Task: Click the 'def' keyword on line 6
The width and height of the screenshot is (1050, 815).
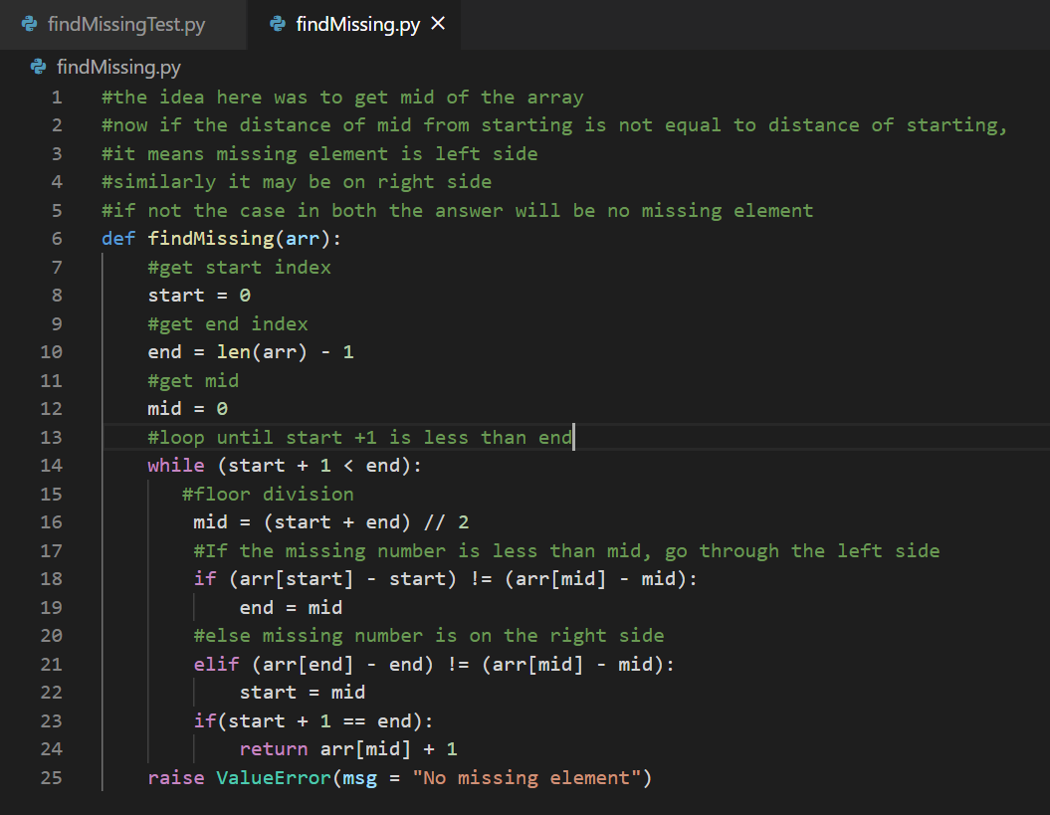Action: click(118, 239)
